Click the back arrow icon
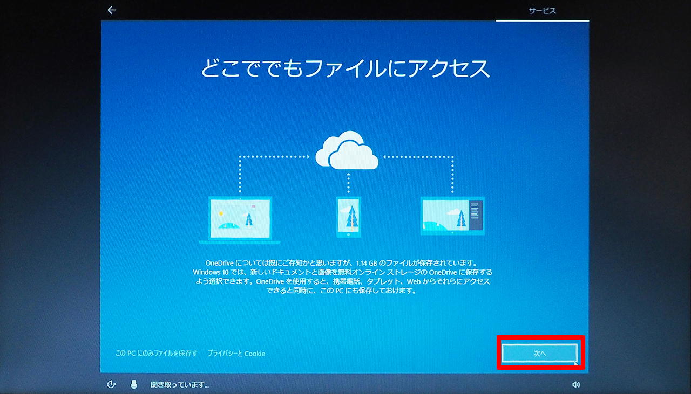The width and height of the screenshot is (691, 394). click(112, 10)
